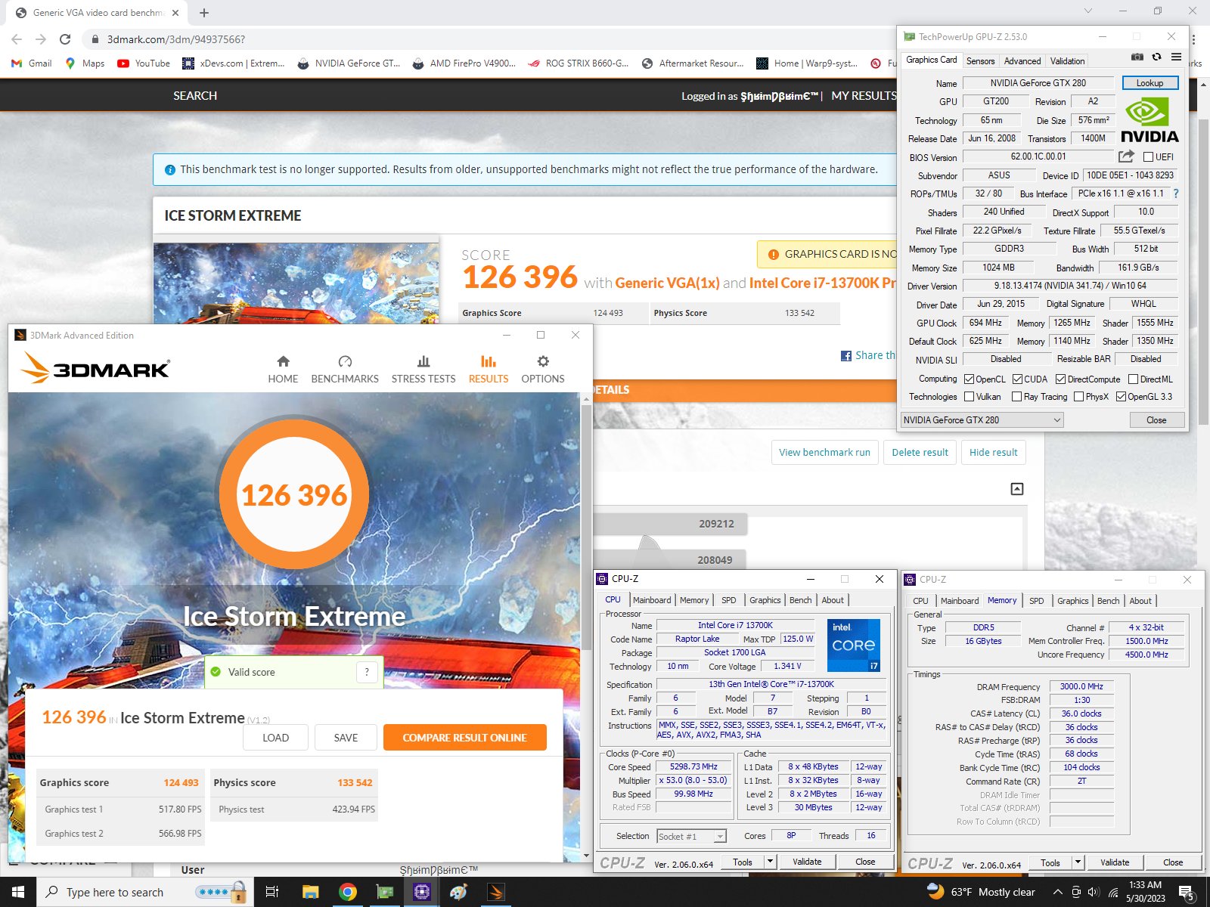
Task: Toggle the CUDA checkbox
Action: (1017, 379)
